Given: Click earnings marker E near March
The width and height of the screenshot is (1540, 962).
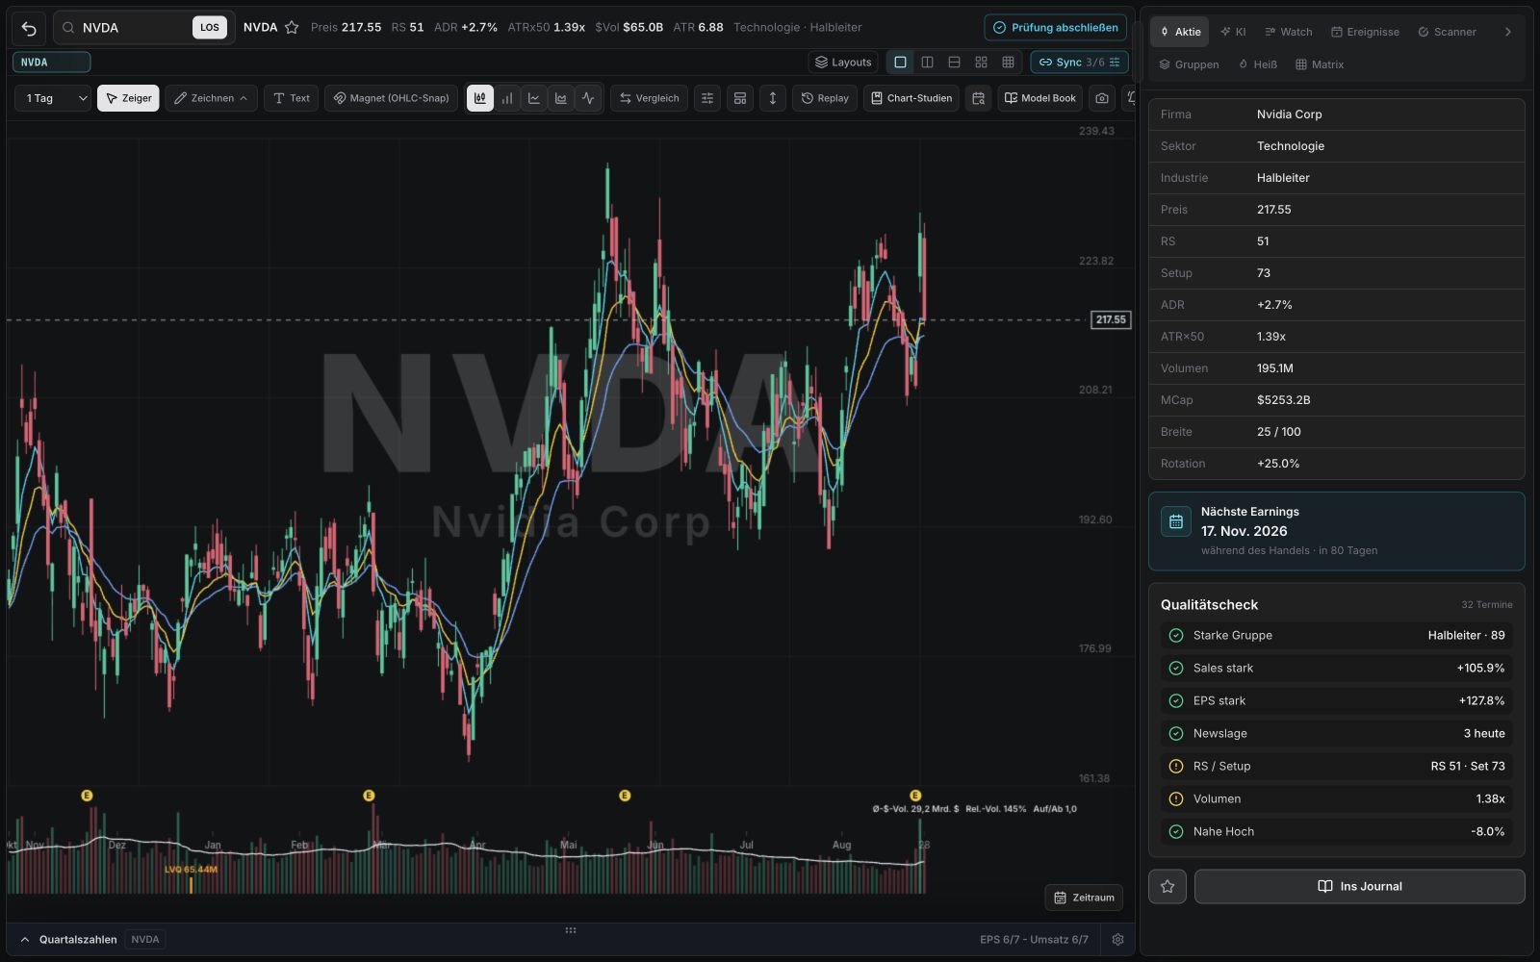Looking at the screenshot, I should [369, 796].
